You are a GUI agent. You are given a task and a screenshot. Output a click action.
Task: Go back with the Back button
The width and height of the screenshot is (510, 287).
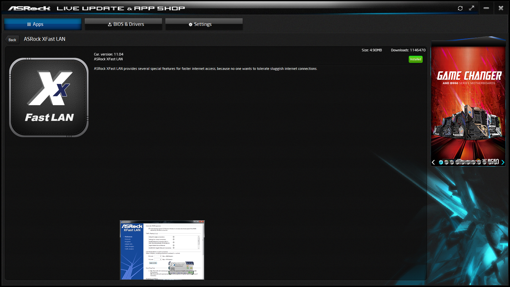tap(12, 40)
